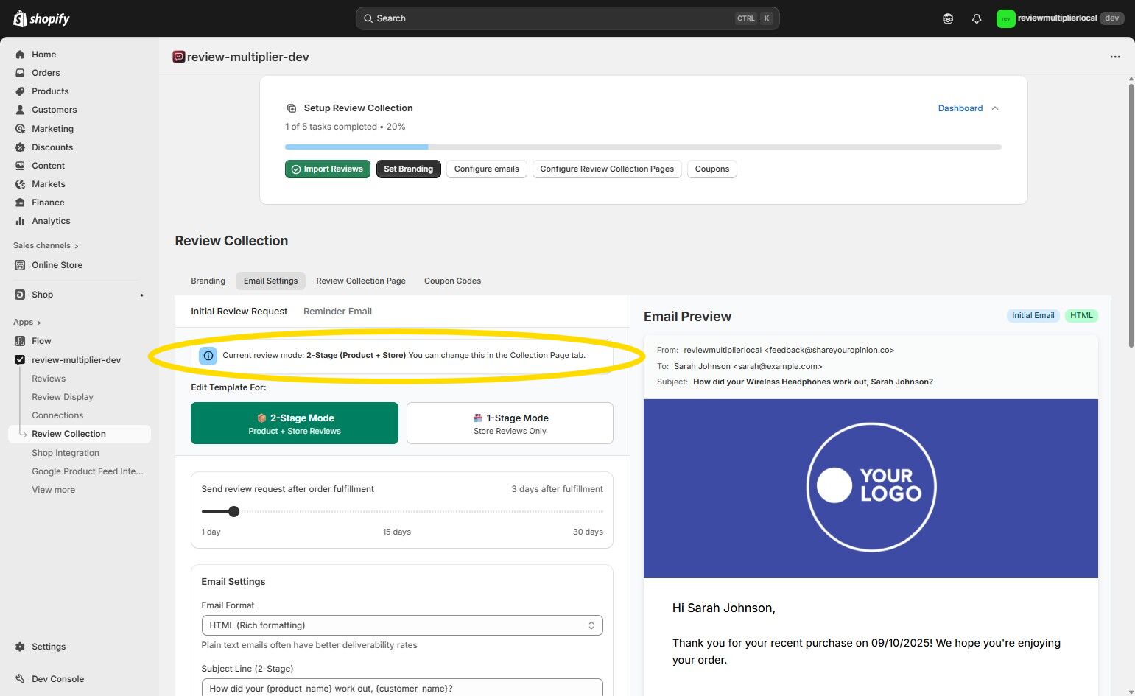
Task: Click Configure Review Collection Pages button
Action: tap(607, 169)
